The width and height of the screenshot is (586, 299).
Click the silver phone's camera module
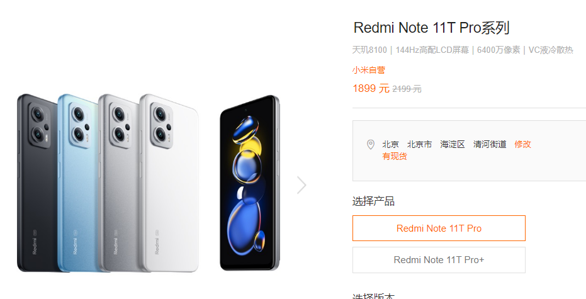click(120, 125)
